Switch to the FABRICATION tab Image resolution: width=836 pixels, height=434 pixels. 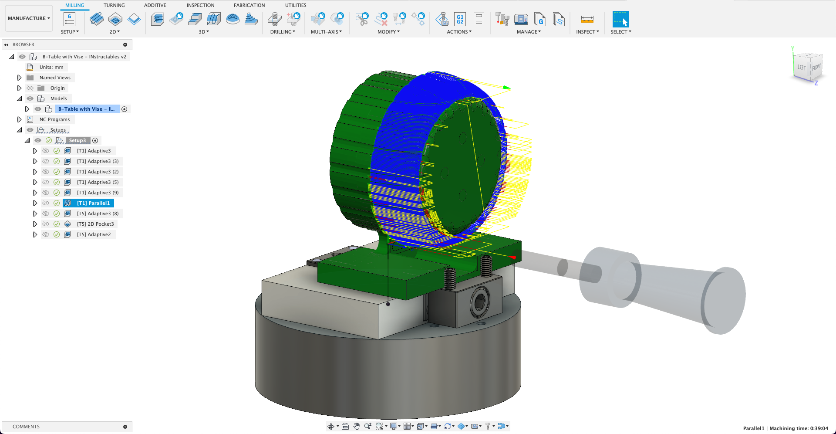point(249,5)
